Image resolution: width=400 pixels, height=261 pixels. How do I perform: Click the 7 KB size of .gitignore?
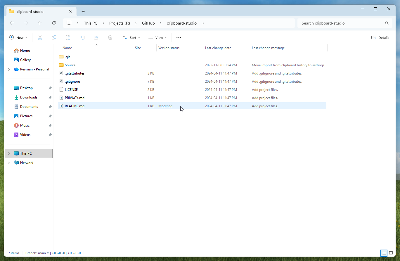coord(151,82)
